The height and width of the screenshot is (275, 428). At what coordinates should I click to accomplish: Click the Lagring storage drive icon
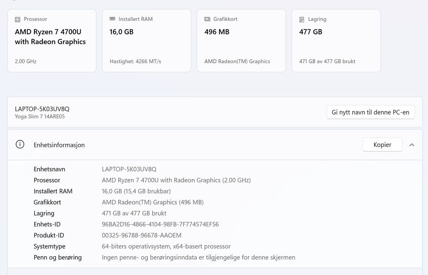pyautogui.click(x=302, y=19)
